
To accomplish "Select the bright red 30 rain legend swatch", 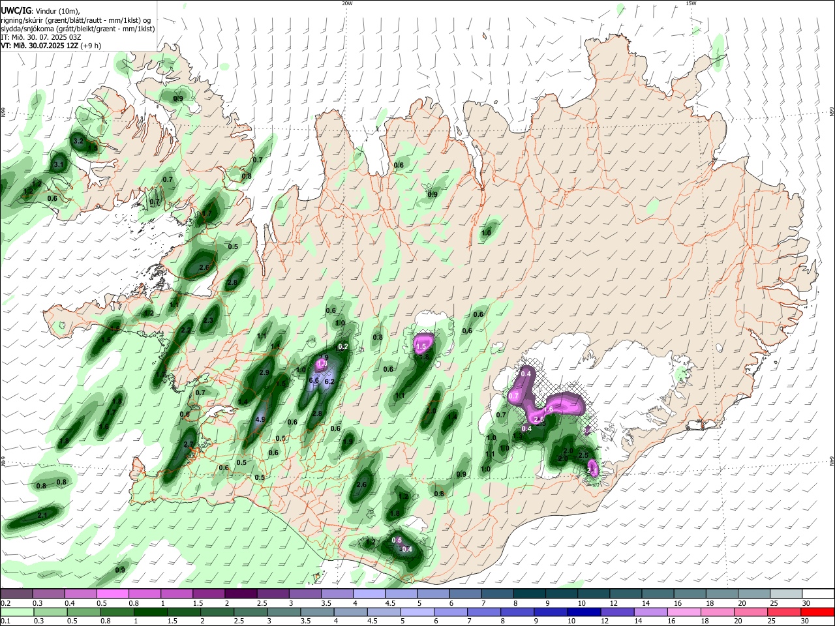I will click(x=817, y=612).
